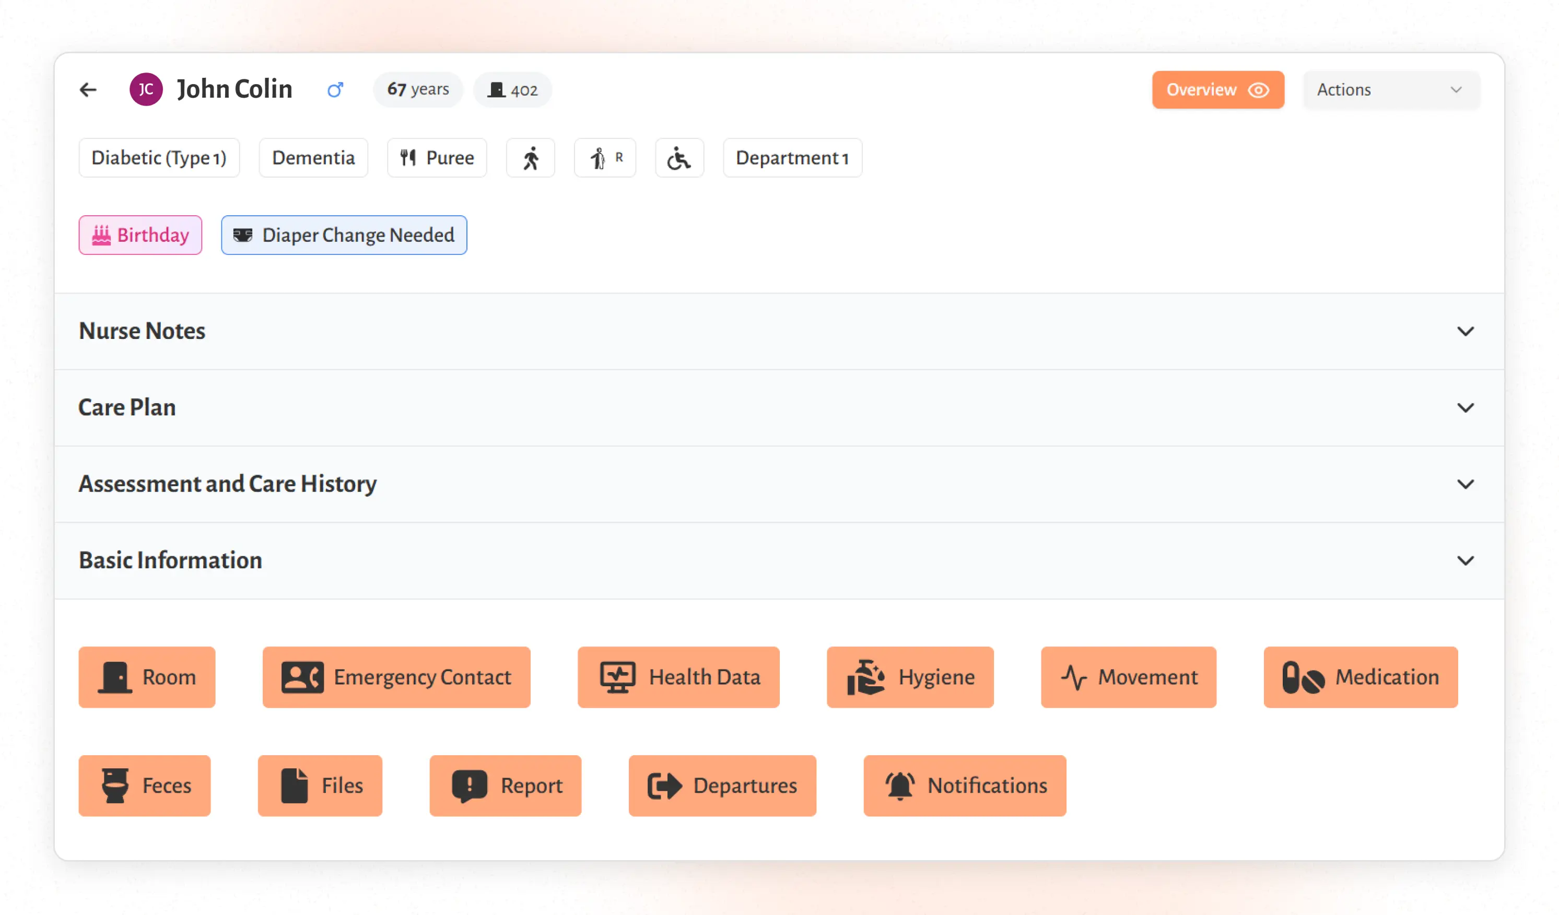Viewport: 1559px width, 915px height.
Task: Open Notifications
Action: [x=965, y=785]
